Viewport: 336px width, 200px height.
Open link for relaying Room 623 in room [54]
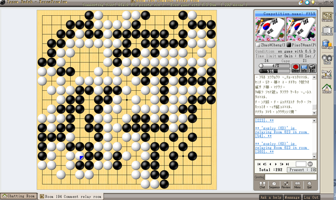pyautogui.click(x=281, y=132)
